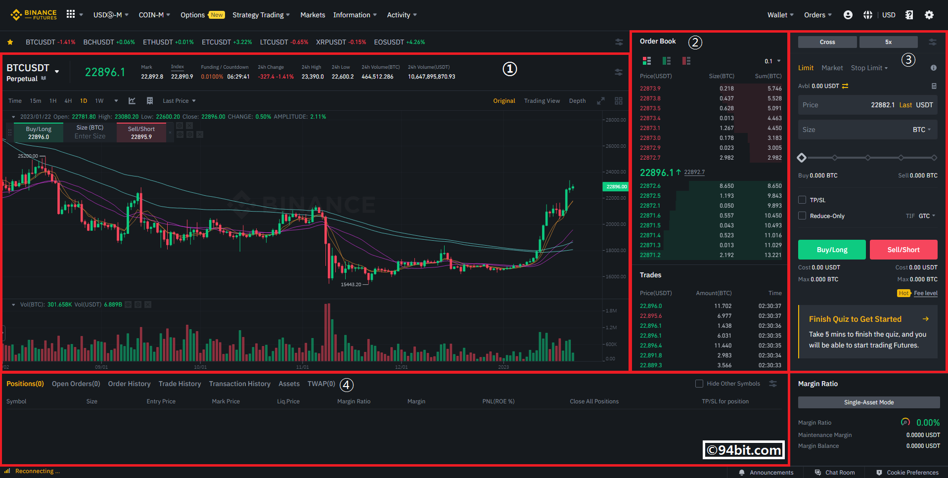The image size is (948, 478).
Task: Show sell orders only in order book
Action: coord(686,61)
